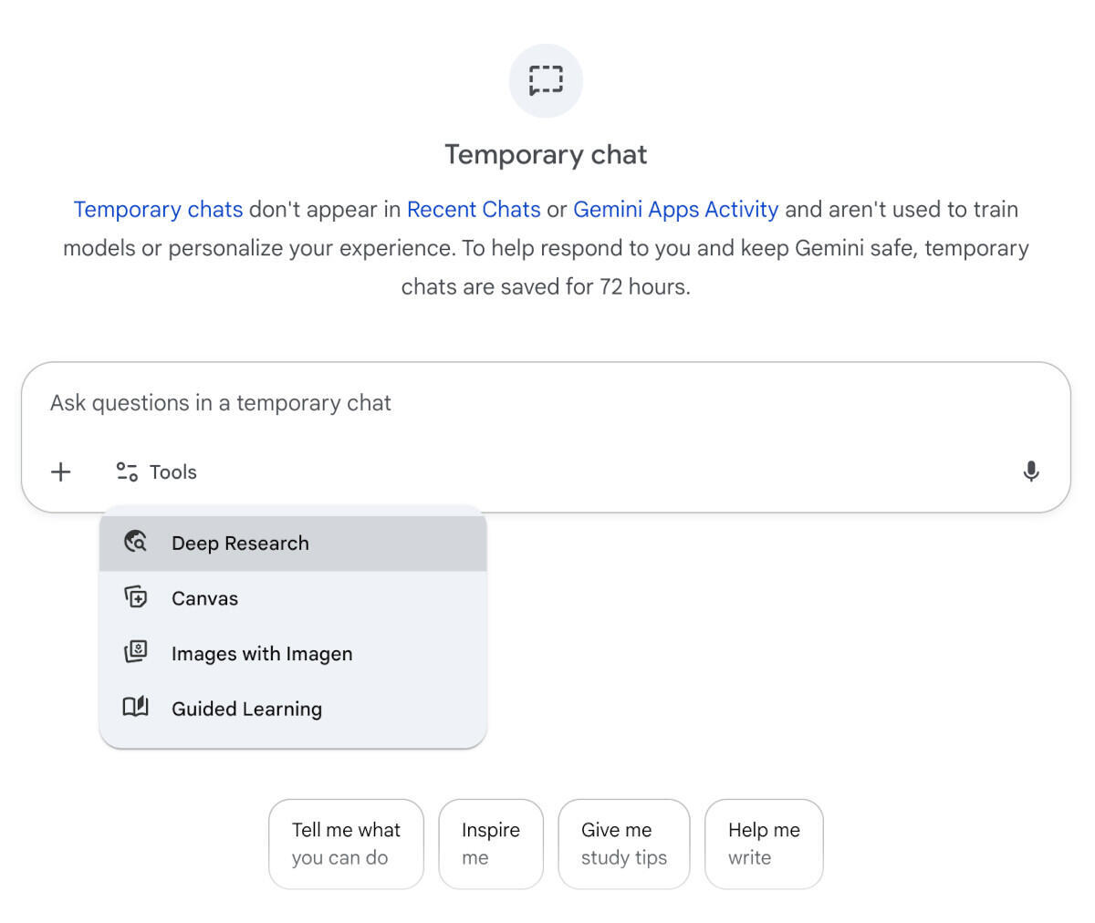Click the Guided Learning book icon

[136, 708]
